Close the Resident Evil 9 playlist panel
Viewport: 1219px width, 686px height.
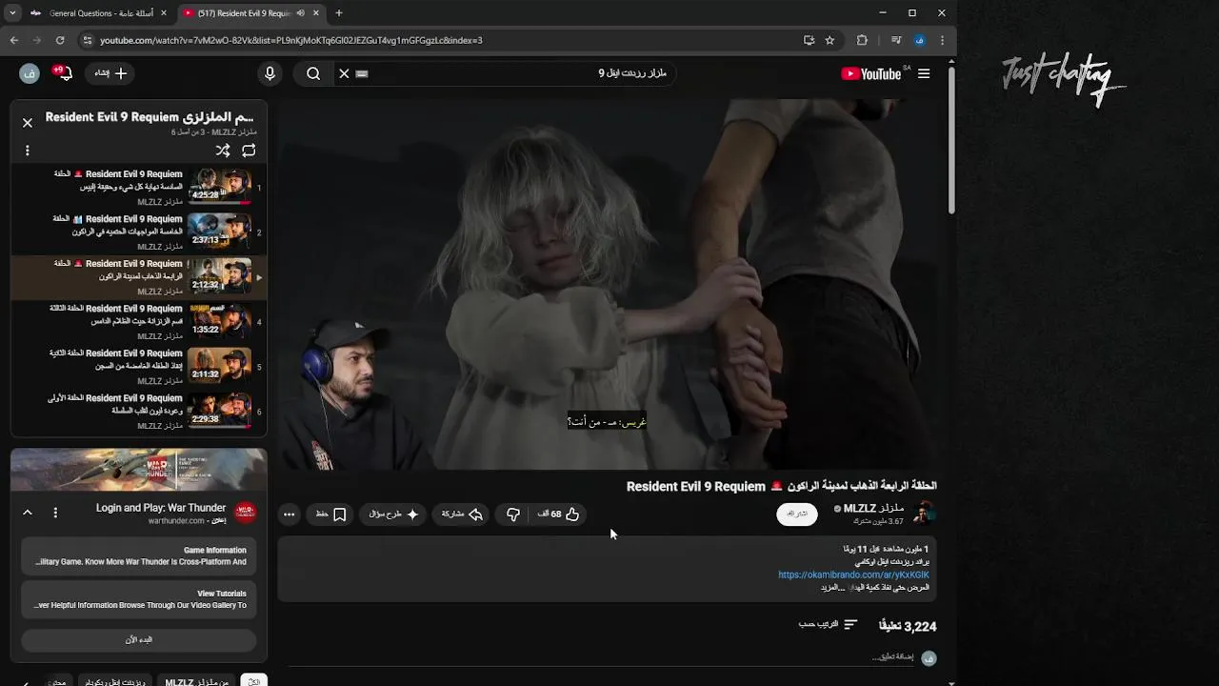click(28, 123)
